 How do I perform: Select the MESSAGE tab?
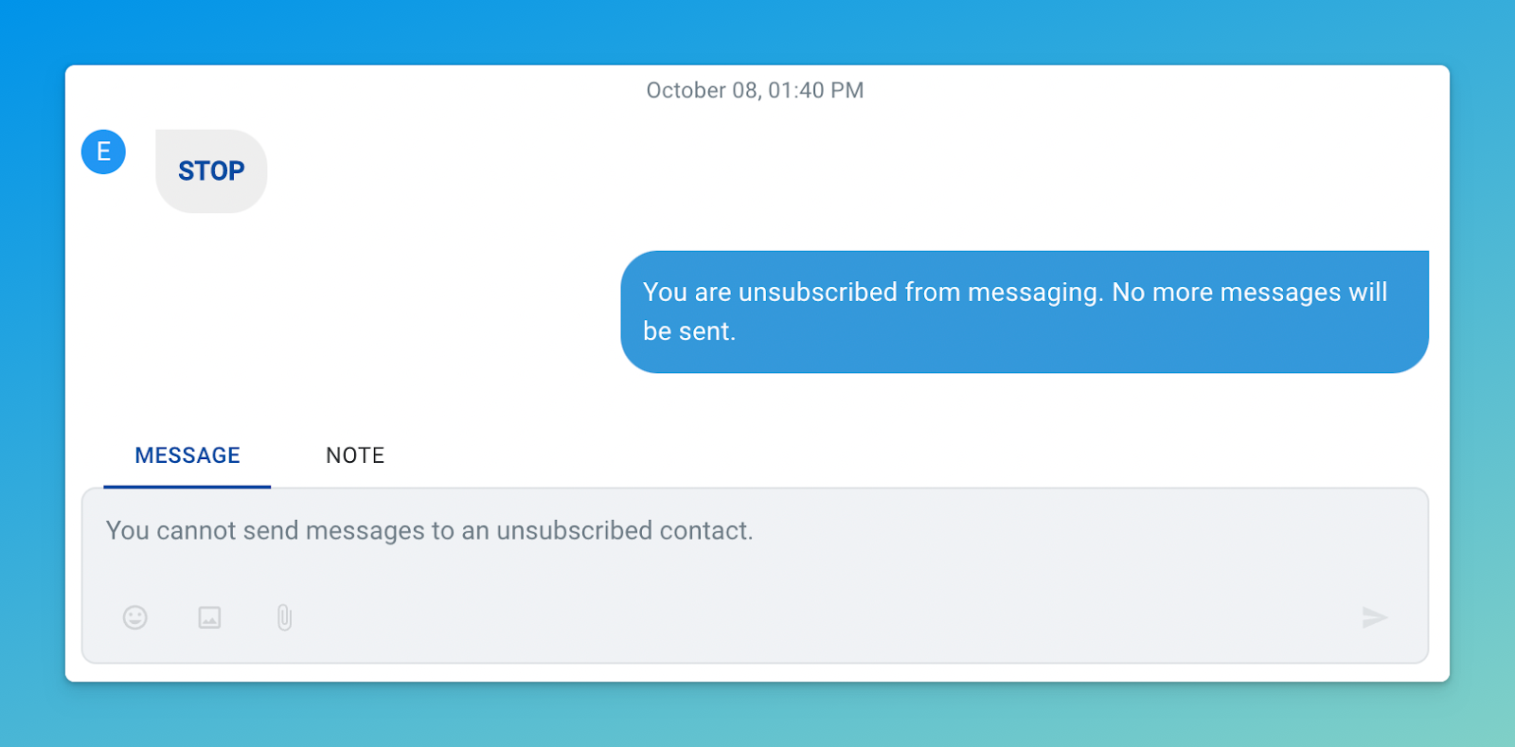coord(187,455)
